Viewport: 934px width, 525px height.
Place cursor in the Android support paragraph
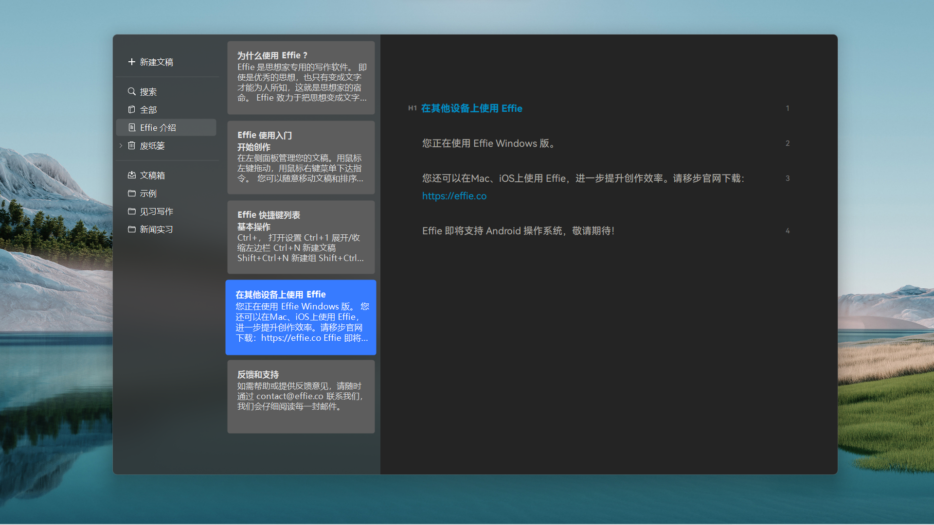(x=518, y=231)
